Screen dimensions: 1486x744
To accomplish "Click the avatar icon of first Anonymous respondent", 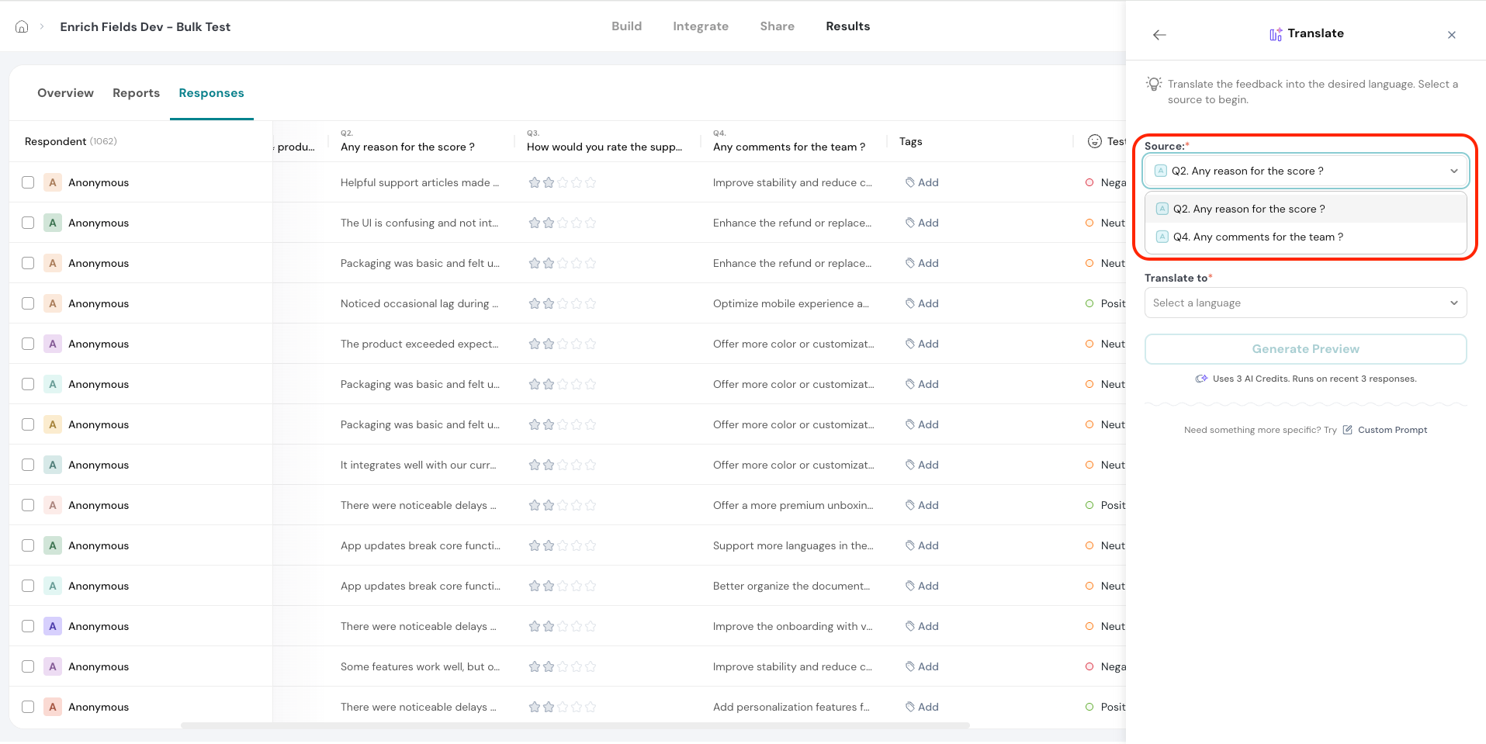I will tap(53, 182).
